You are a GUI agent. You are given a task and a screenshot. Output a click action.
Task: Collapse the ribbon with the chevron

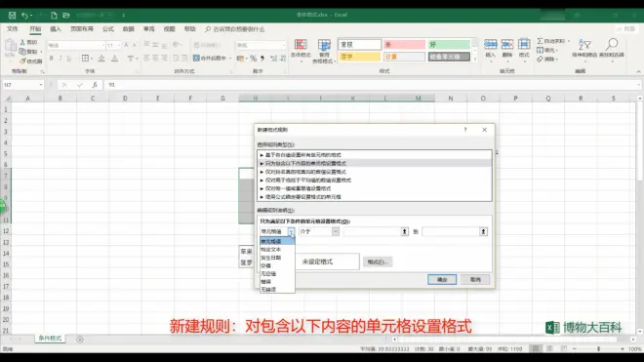tap(638, 71)
